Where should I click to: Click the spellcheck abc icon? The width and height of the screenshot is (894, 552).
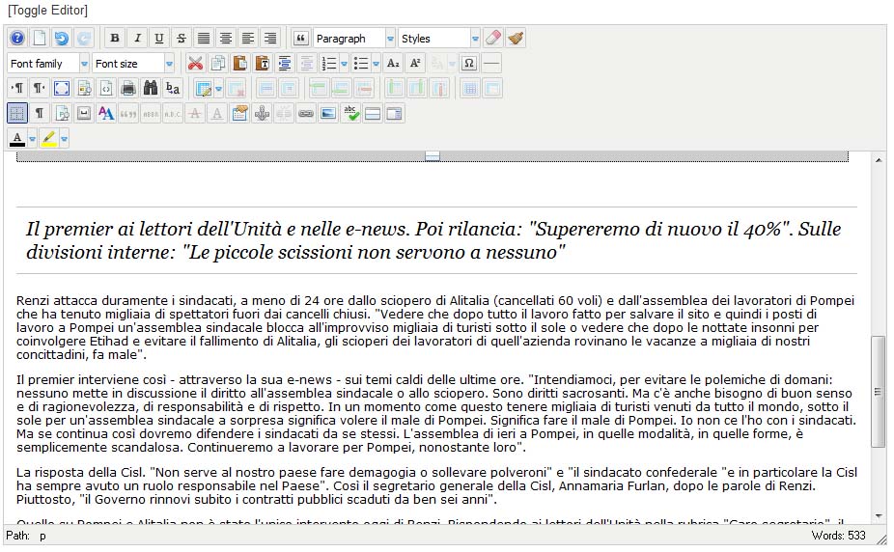(350, 114)
